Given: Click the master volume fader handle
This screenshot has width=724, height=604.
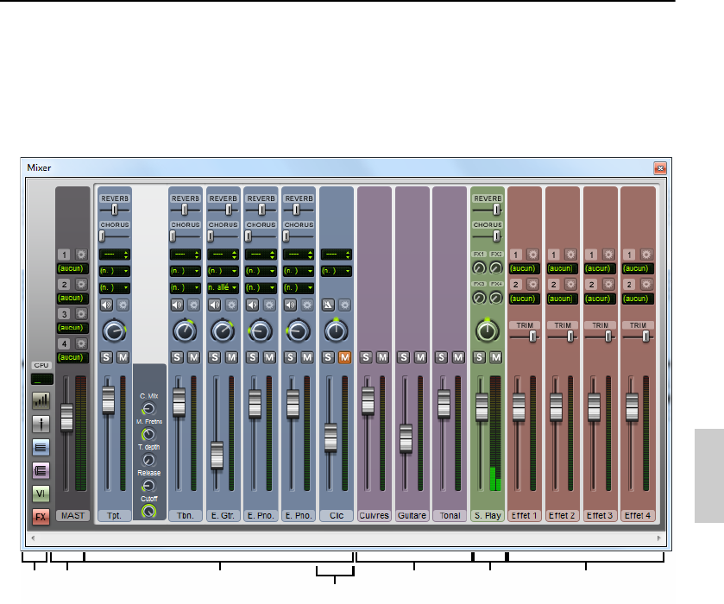Looking at the screenshot, I should tap(67, 418).
